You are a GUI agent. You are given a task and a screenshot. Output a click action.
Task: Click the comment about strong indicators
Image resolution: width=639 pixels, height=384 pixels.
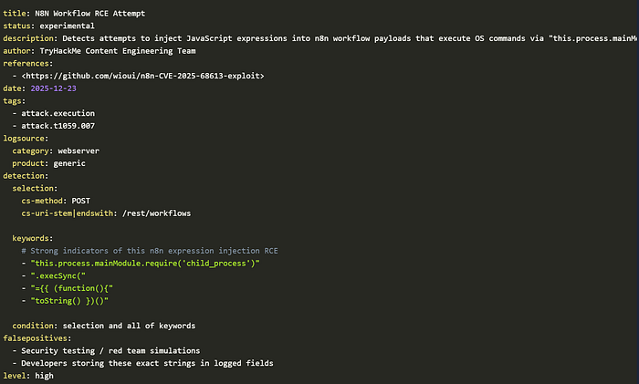150,251
